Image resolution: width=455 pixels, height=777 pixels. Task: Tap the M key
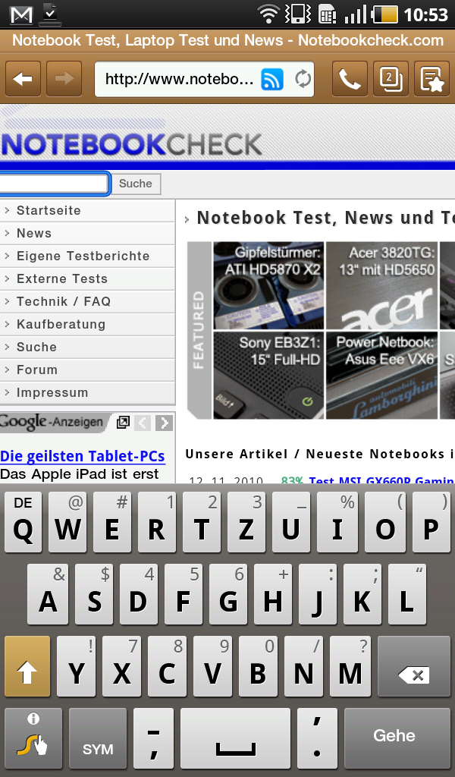(350, 666)
